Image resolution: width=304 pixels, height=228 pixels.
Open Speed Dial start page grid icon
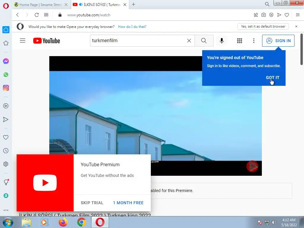pos(46,15)
